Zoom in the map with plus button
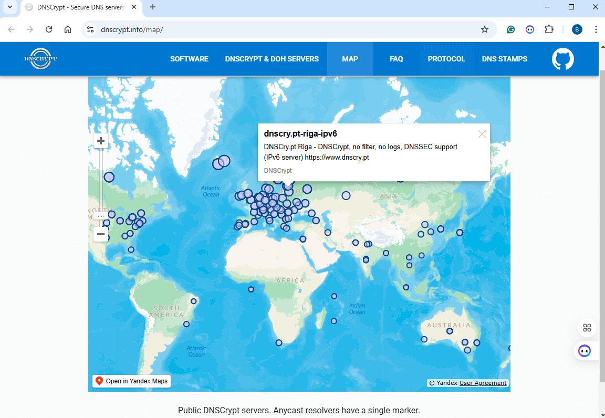 pos(101,141)
